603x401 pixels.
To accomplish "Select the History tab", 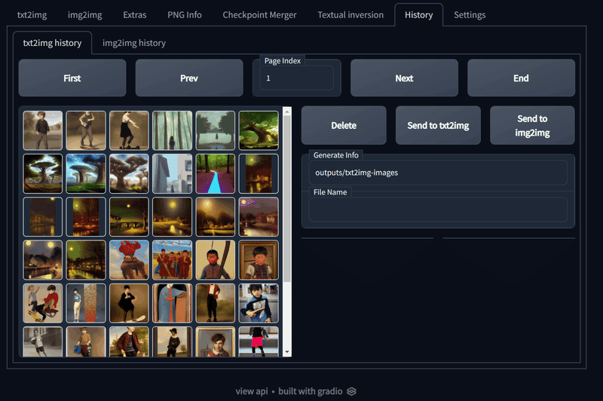I will pos(419,15).
